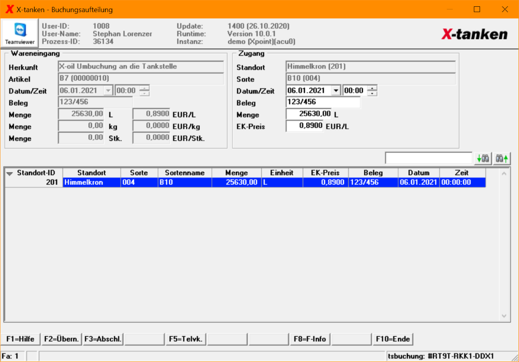Click the red X application icon in the title bar
This screenshot has width=519, height=362.
coord(9,9)
